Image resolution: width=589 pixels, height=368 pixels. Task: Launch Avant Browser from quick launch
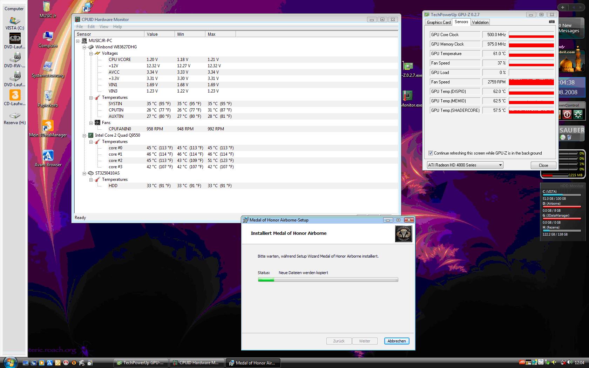(49, 363)
